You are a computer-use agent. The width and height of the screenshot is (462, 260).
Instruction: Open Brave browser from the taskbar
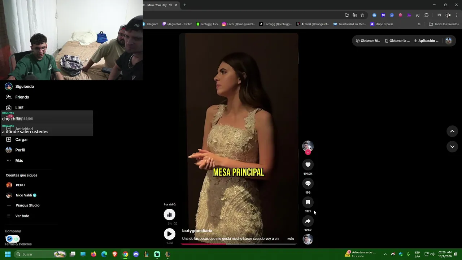[x=115, y=254]
